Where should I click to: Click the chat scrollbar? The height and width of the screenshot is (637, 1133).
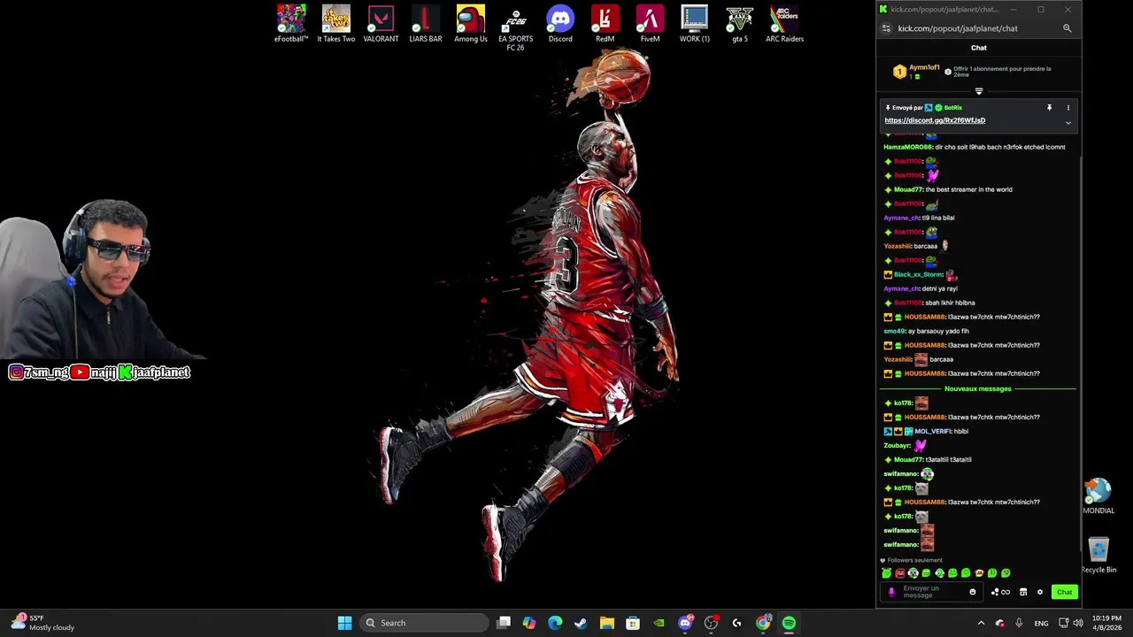tap(1079, 354)
